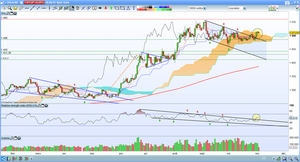
Task: Open the Prix panel wrench settings
Action: coord(7,13)
